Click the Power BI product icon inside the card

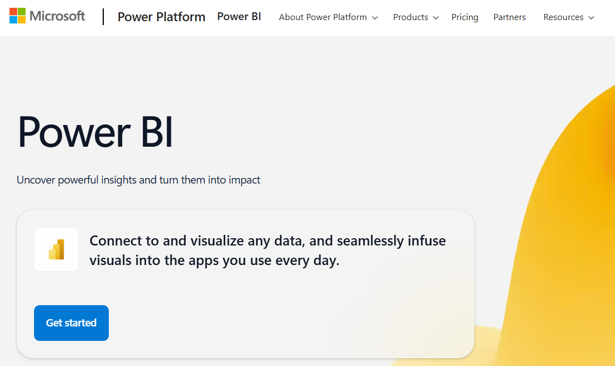click(56, 249)
